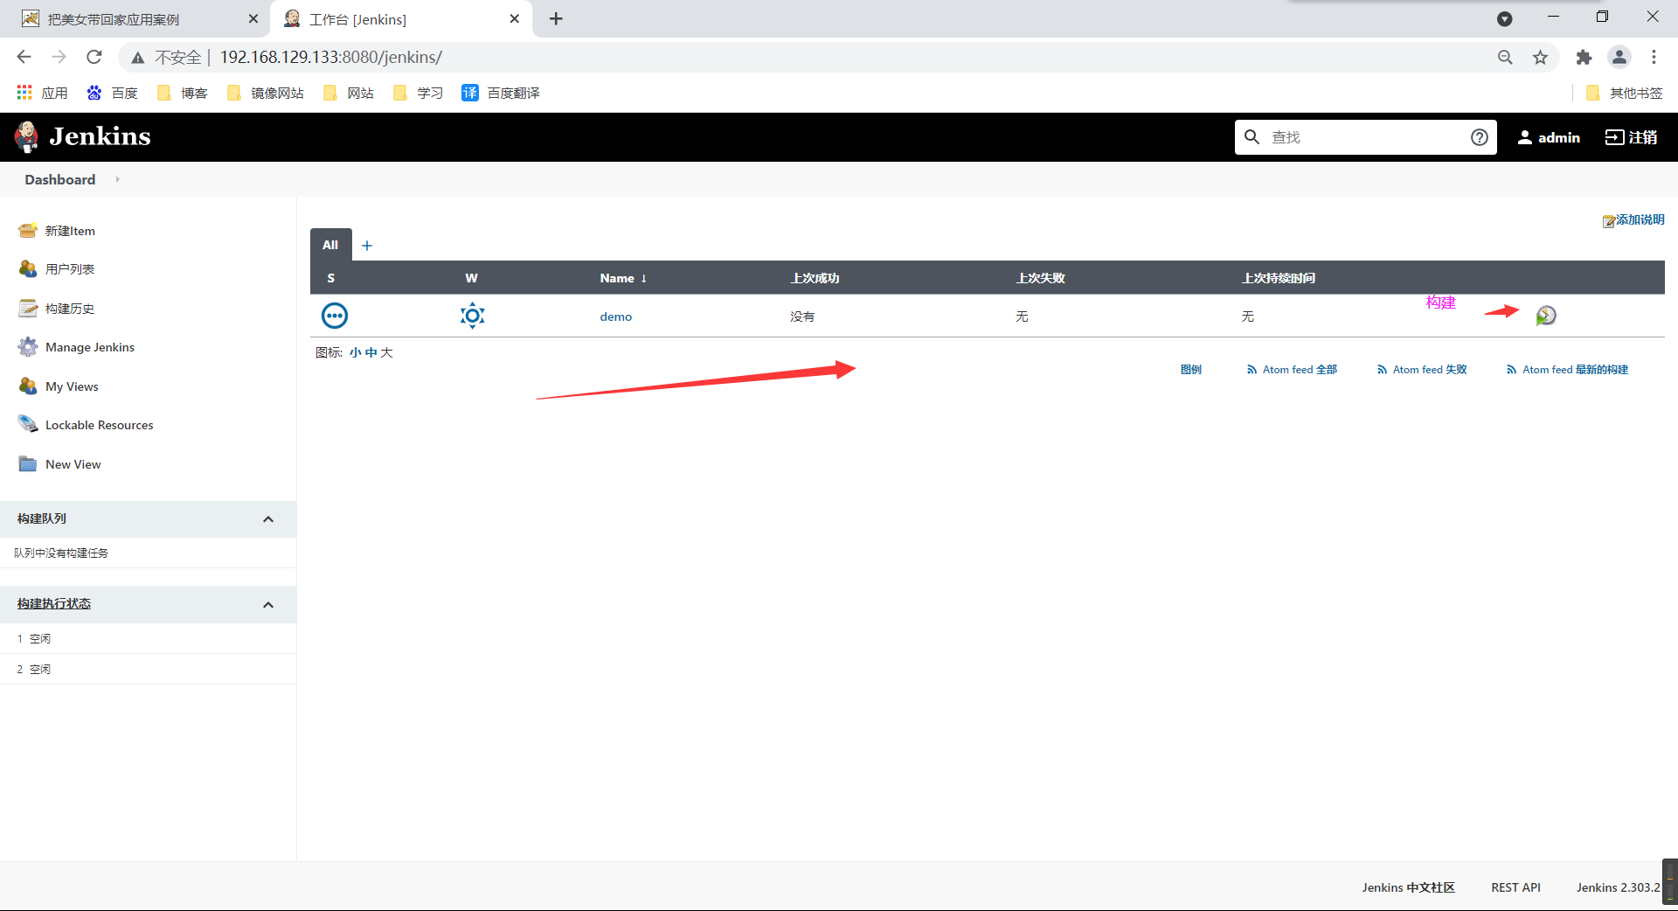Open the 镜像网站 bookmarks folder
1678x911 pixels.
click(266, 93)
